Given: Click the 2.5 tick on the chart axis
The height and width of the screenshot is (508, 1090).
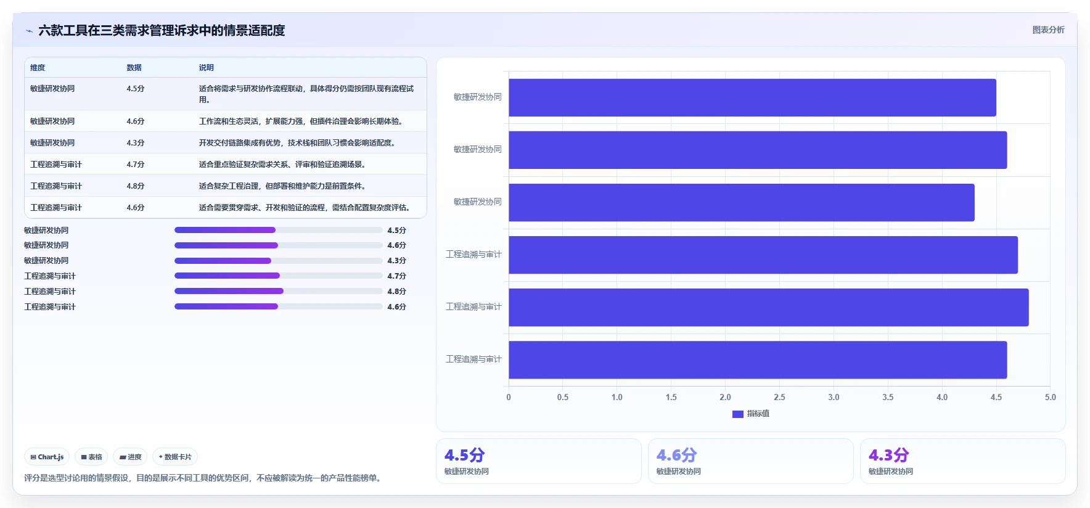Looking at the screenshot, I should 779,398.
